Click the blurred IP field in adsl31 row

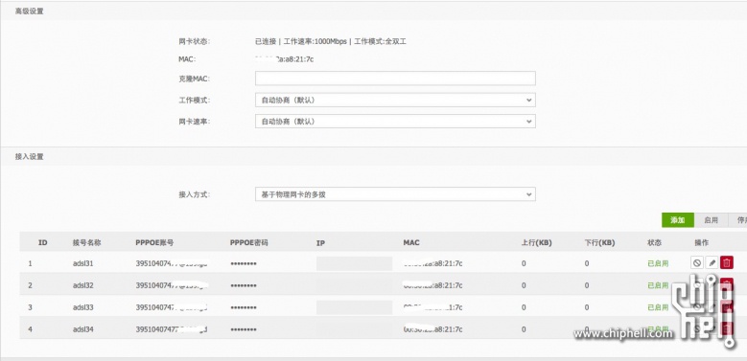pos(354,263)
